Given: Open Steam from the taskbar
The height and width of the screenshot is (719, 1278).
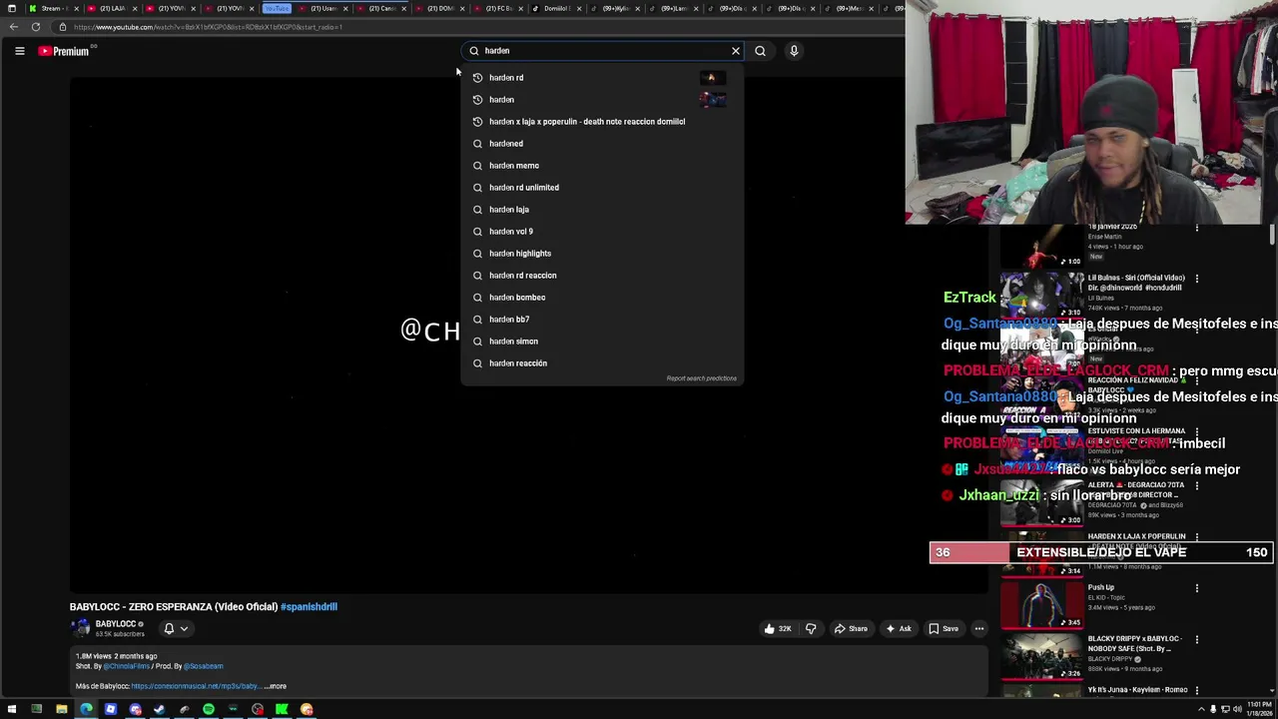Looking at the screenshot, I should click(160, 710).
